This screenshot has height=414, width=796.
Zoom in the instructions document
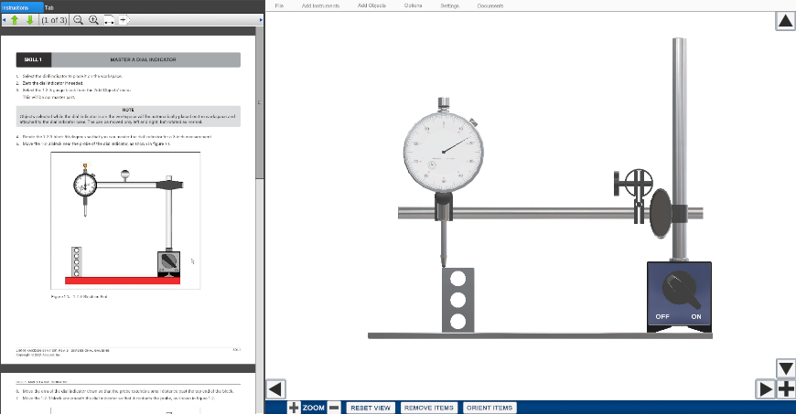pos(93,19)
